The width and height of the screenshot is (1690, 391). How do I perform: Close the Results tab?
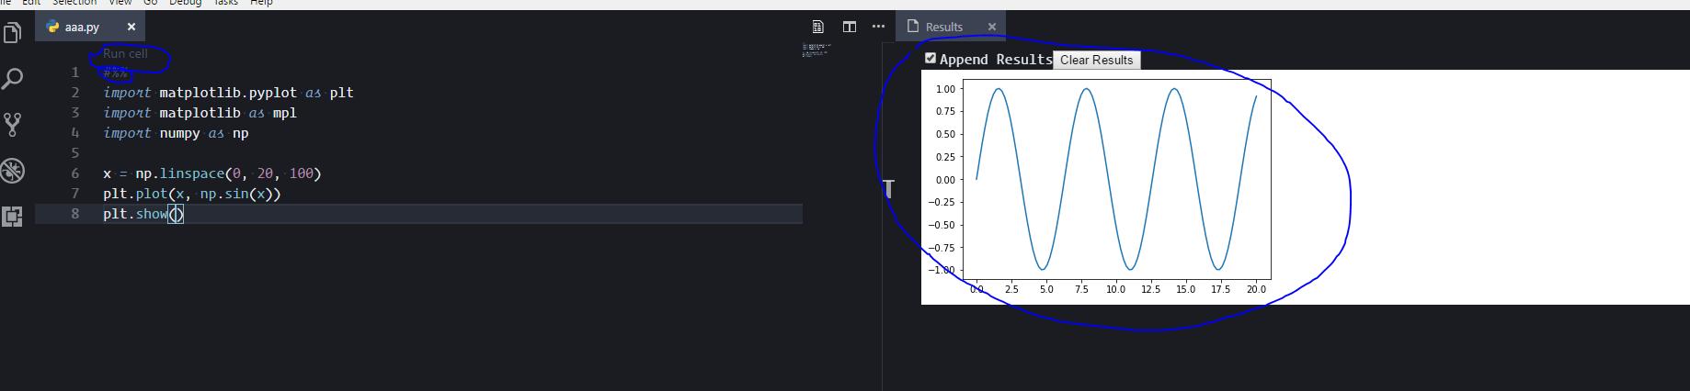(x=992, y=27)
